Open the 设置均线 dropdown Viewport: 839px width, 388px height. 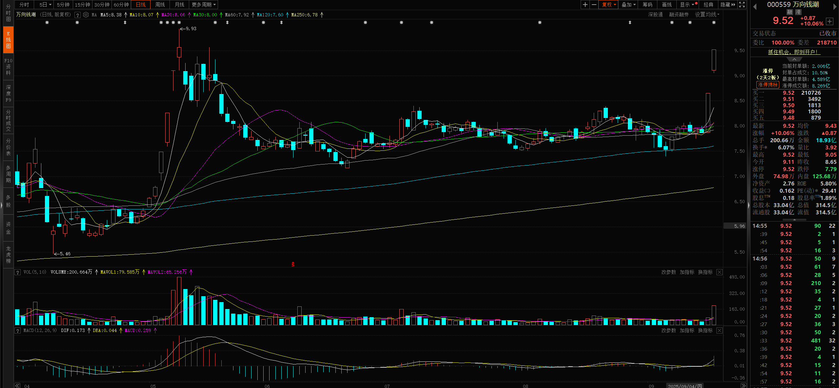[707, 15]
